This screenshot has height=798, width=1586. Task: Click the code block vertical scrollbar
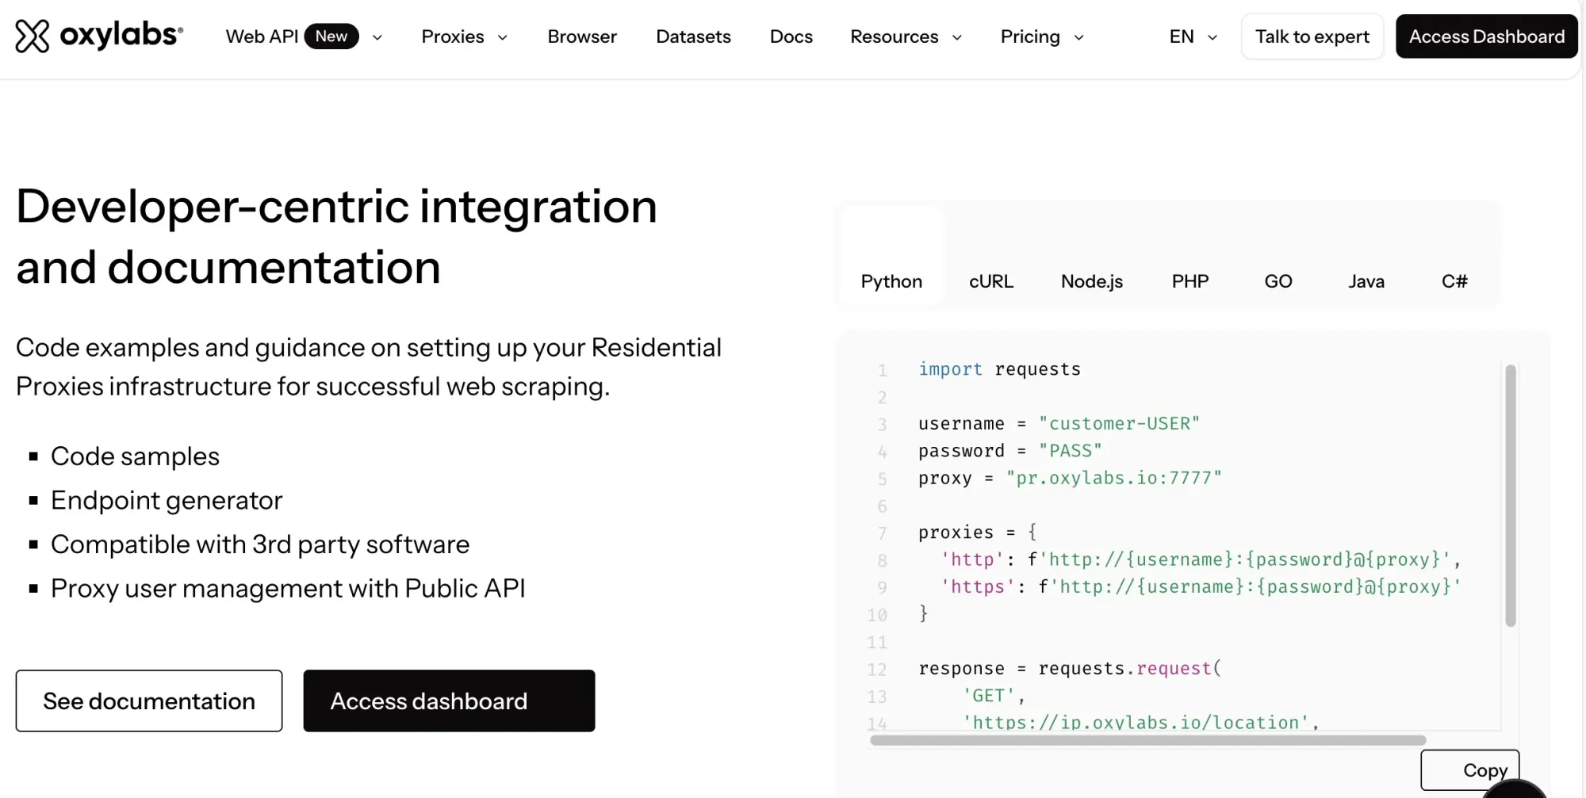click(1511, 495)
